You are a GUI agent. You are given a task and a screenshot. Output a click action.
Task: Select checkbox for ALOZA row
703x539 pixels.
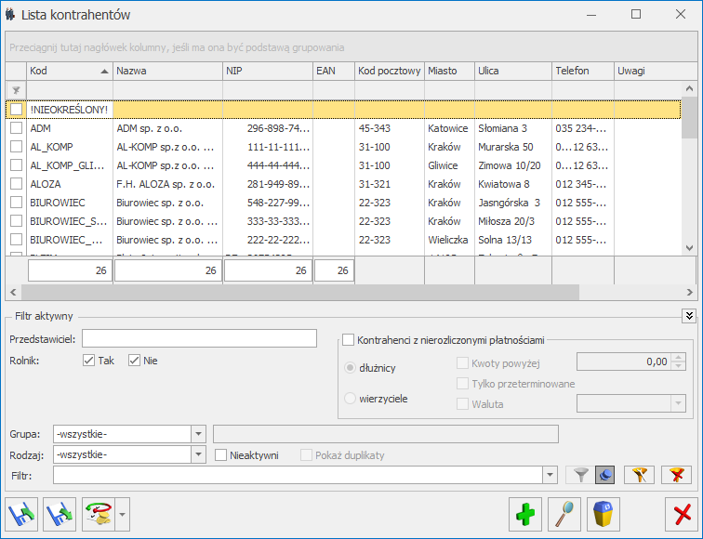(x=16, y=184)
